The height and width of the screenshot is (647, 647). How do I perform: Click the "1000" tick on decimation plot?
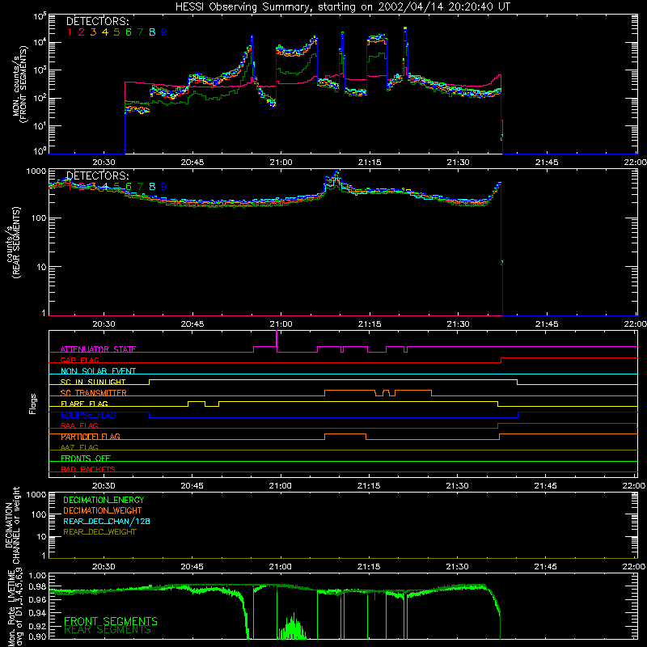point(36,495)
